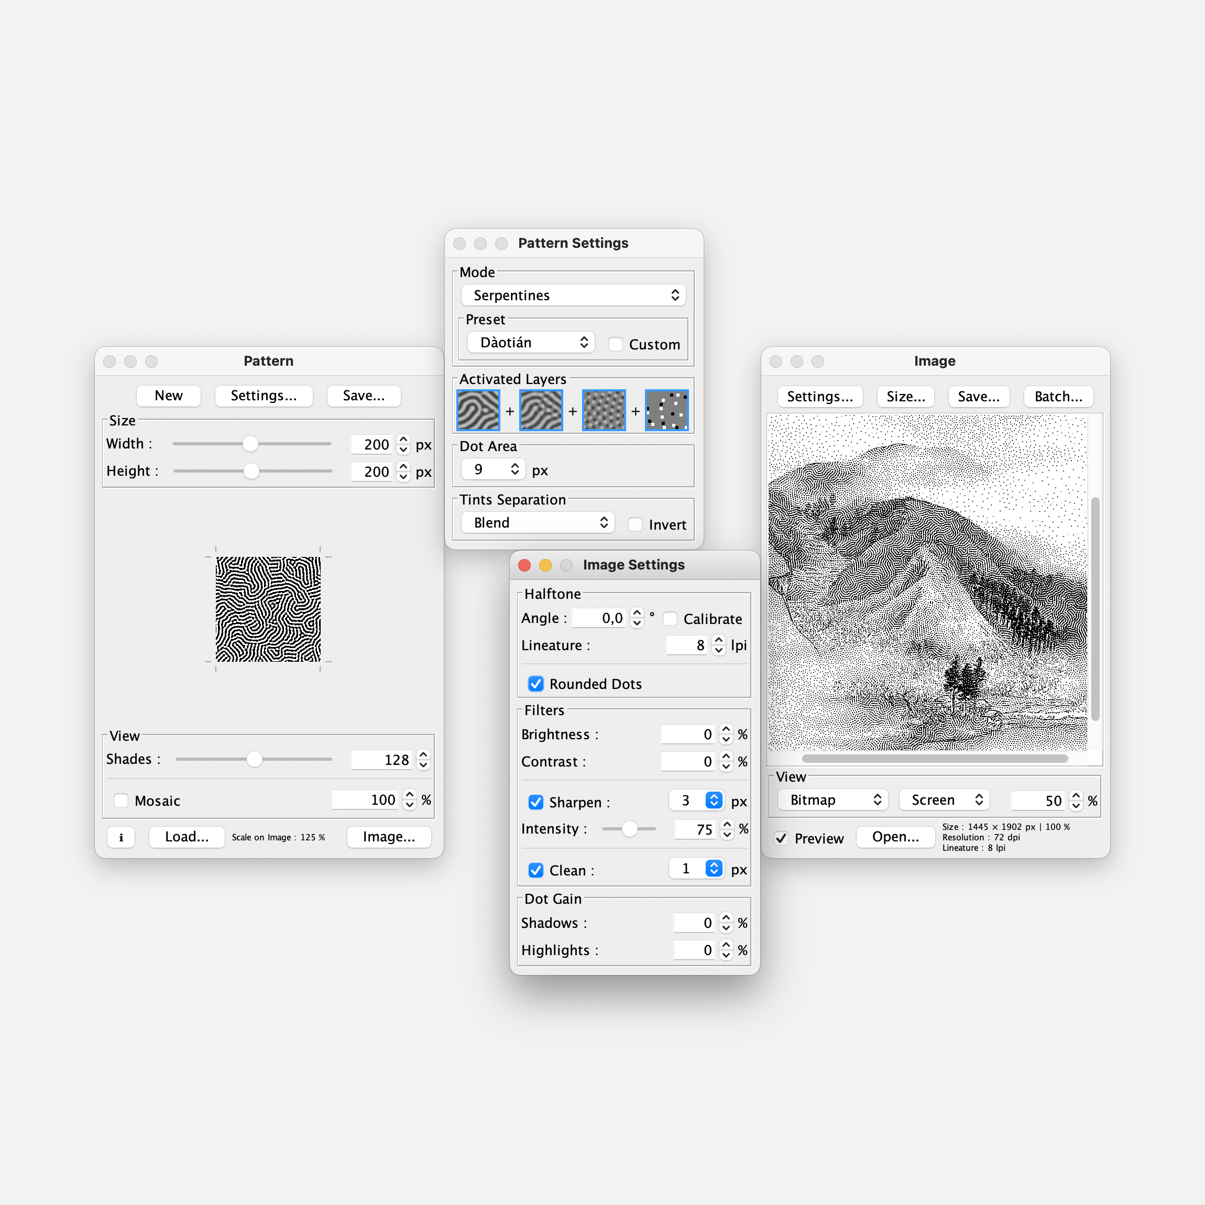The height and width of the screenshot is (1205, 1205).
Task: Open the Serpentines mode dropdown
Action: pos(573,295)
